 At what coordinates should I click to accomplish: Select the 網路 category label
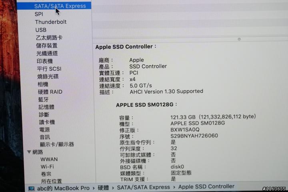coord(38,152)
